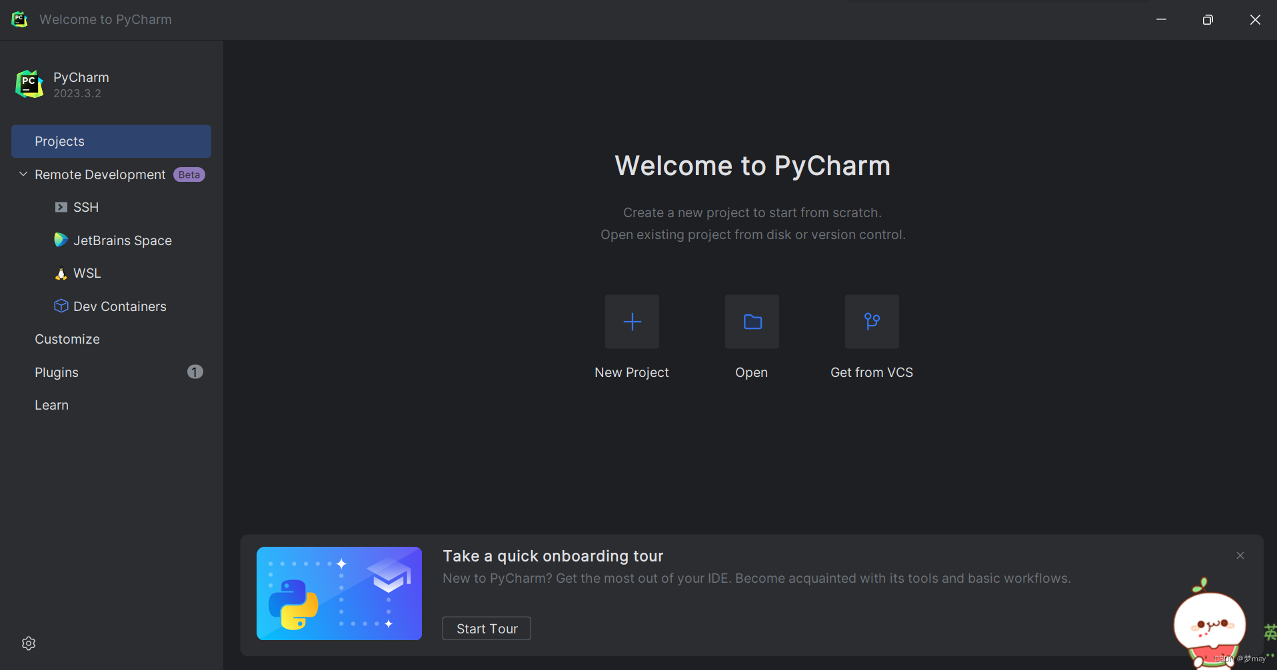
Task: Open Dev Containers via its cube icon
Action: pyautogui.click(x=61, y=306)
